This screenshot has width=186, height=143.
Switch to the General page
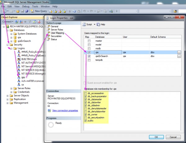coord(55,26)
